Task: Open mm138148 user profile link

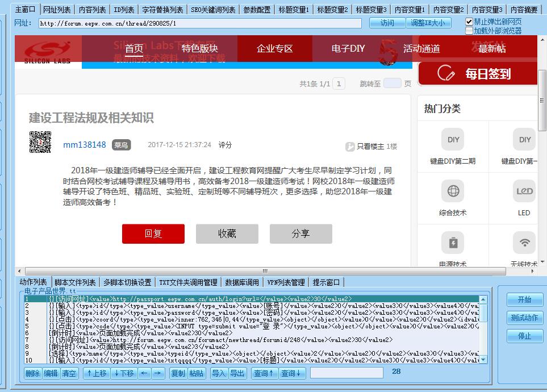Action: coord(85,145)
